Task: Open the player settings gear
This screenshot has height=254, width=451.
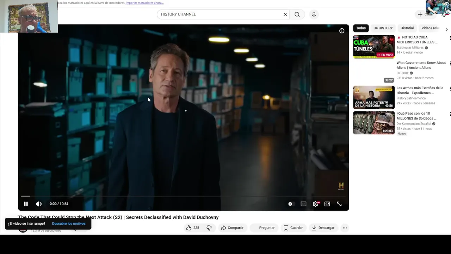Action: click(315, 204)
